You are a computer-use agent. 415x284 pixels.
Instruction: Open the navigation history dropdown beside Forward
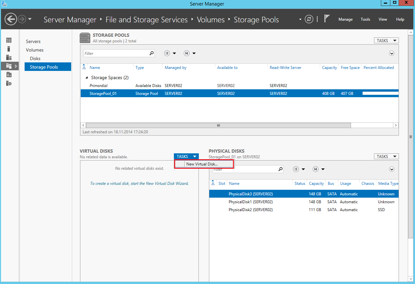click(30, 19)
